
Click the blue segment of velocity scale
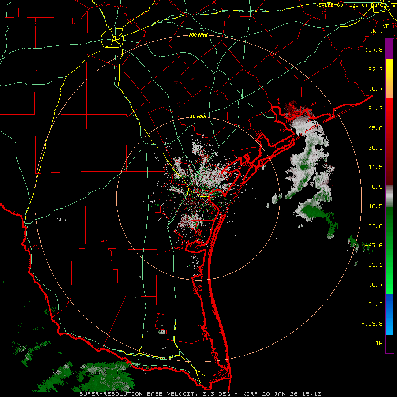[x=390, y=315]
